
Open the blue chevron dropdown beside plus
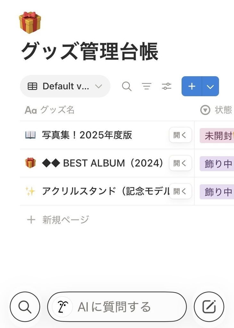pos(210,86)
